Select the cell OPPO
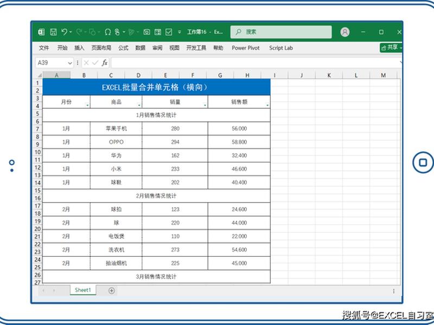The width and height of the screenshot is (434, 325). [x=116, y=142]
